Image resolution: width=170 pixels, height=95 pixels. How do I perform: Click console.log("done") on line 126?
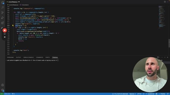pyautogui.click(x=21, y=50)
